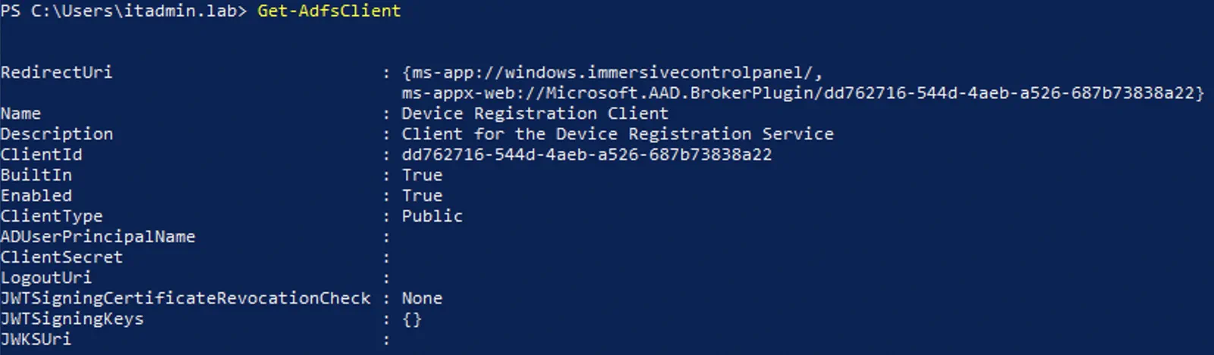1214x355 pixels.
Task: Click the ClientType Public value
Action: coord(432,216)
